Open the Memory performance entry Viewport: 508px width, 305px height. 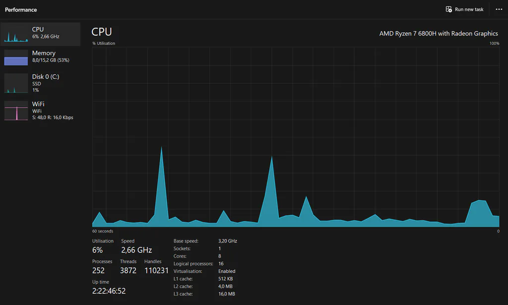(x=40, y=58)
